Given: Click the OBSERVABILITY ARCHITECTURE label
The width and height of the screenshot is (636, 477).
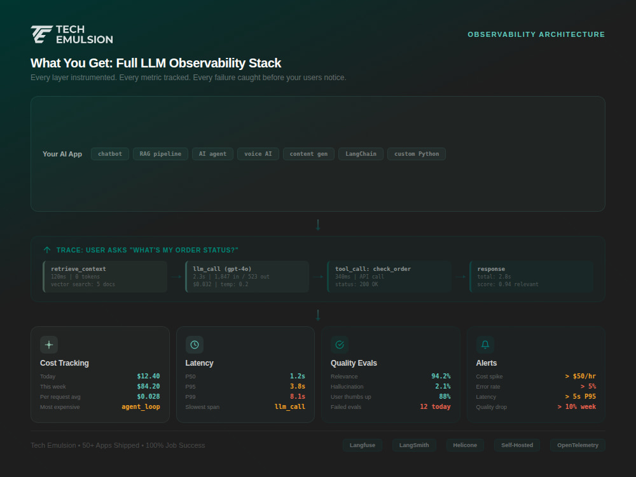Looking at the screenshot, I should coord(536,34).
